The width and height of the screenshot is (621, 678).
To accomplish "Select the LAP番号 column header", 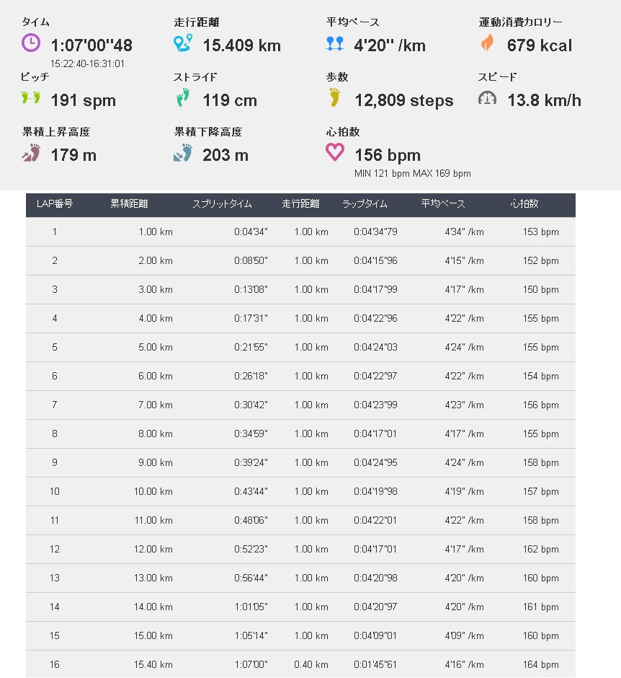I will coord(55,203).
